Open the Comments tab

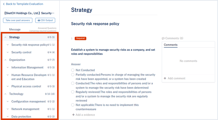pos(170,45)
